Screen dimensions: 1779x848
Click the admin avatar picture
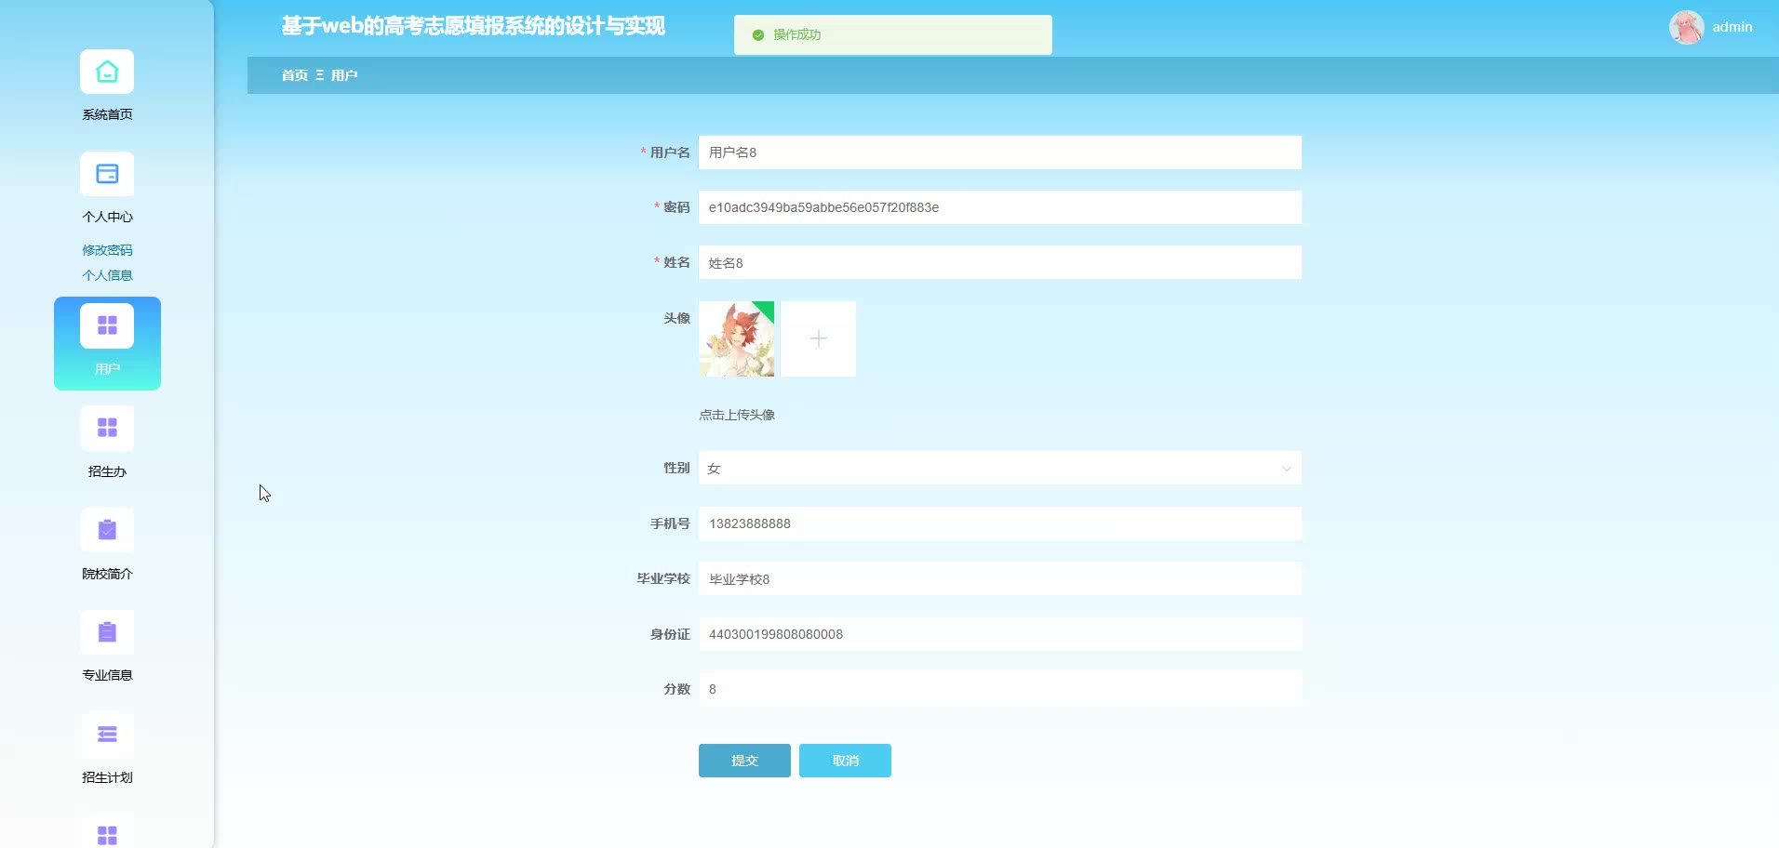click(1686, 27)
